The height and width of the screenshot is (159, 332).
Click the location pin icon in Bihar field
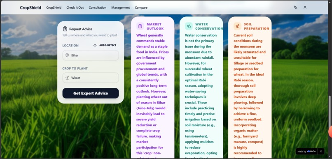click(x=67, y=55)
